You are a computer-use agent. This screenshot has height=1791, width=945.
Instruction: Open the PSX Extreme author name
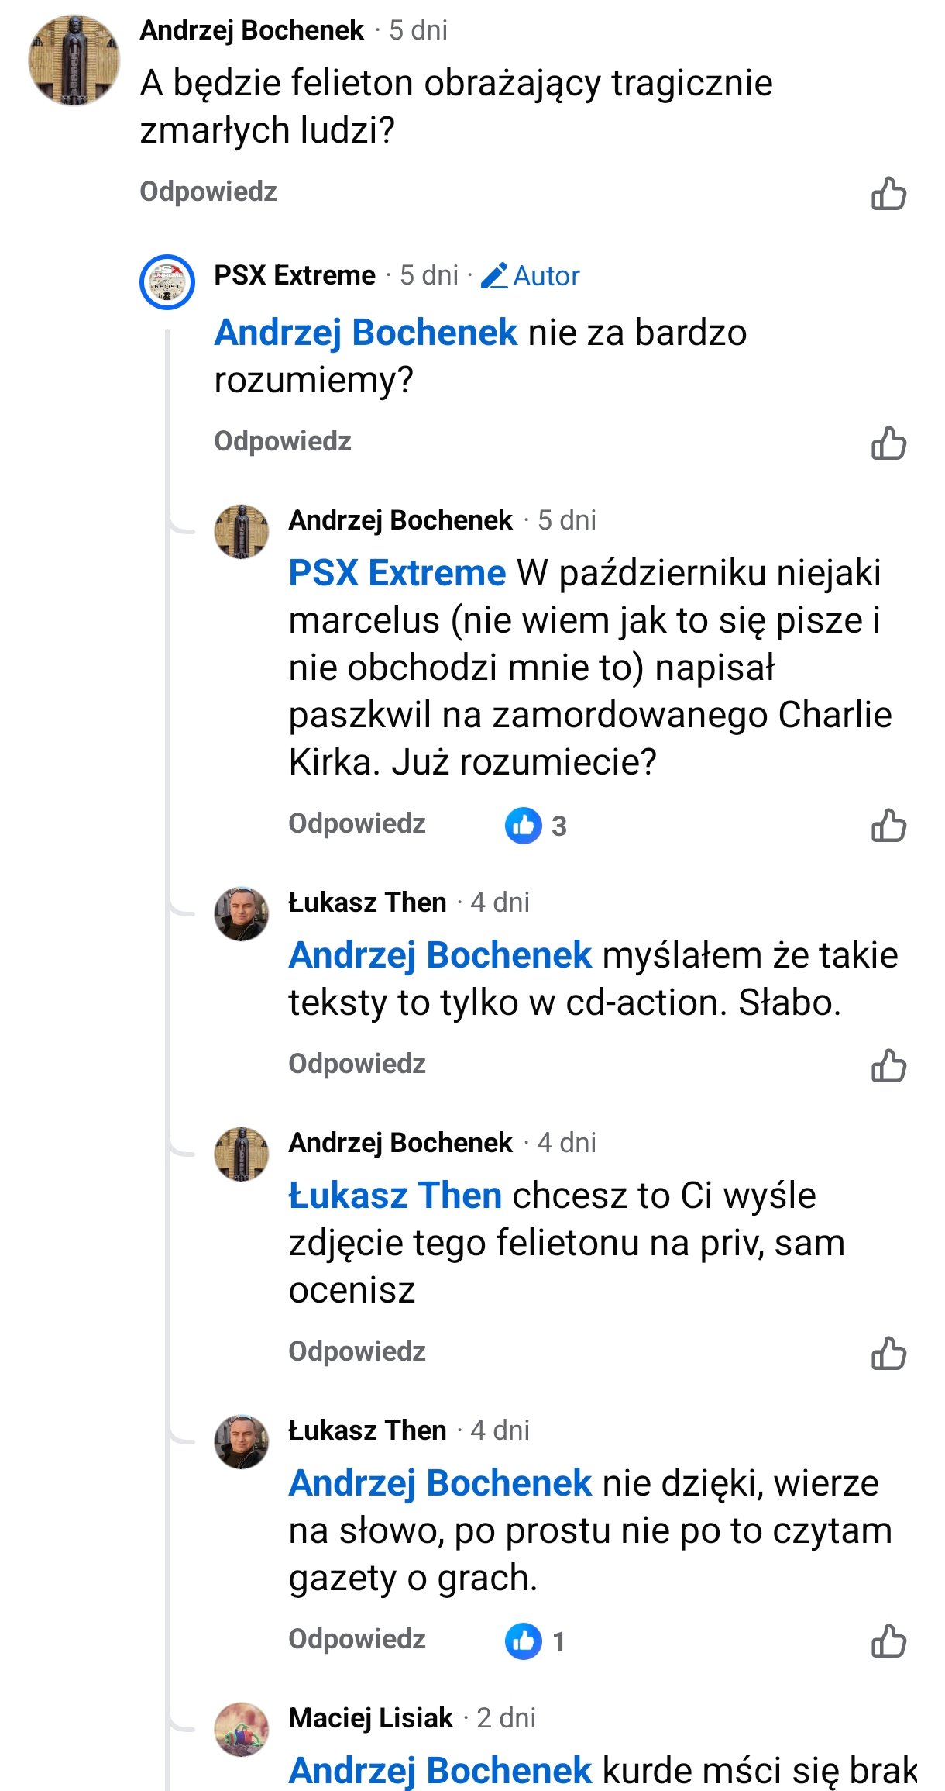[x=294, y=275]
